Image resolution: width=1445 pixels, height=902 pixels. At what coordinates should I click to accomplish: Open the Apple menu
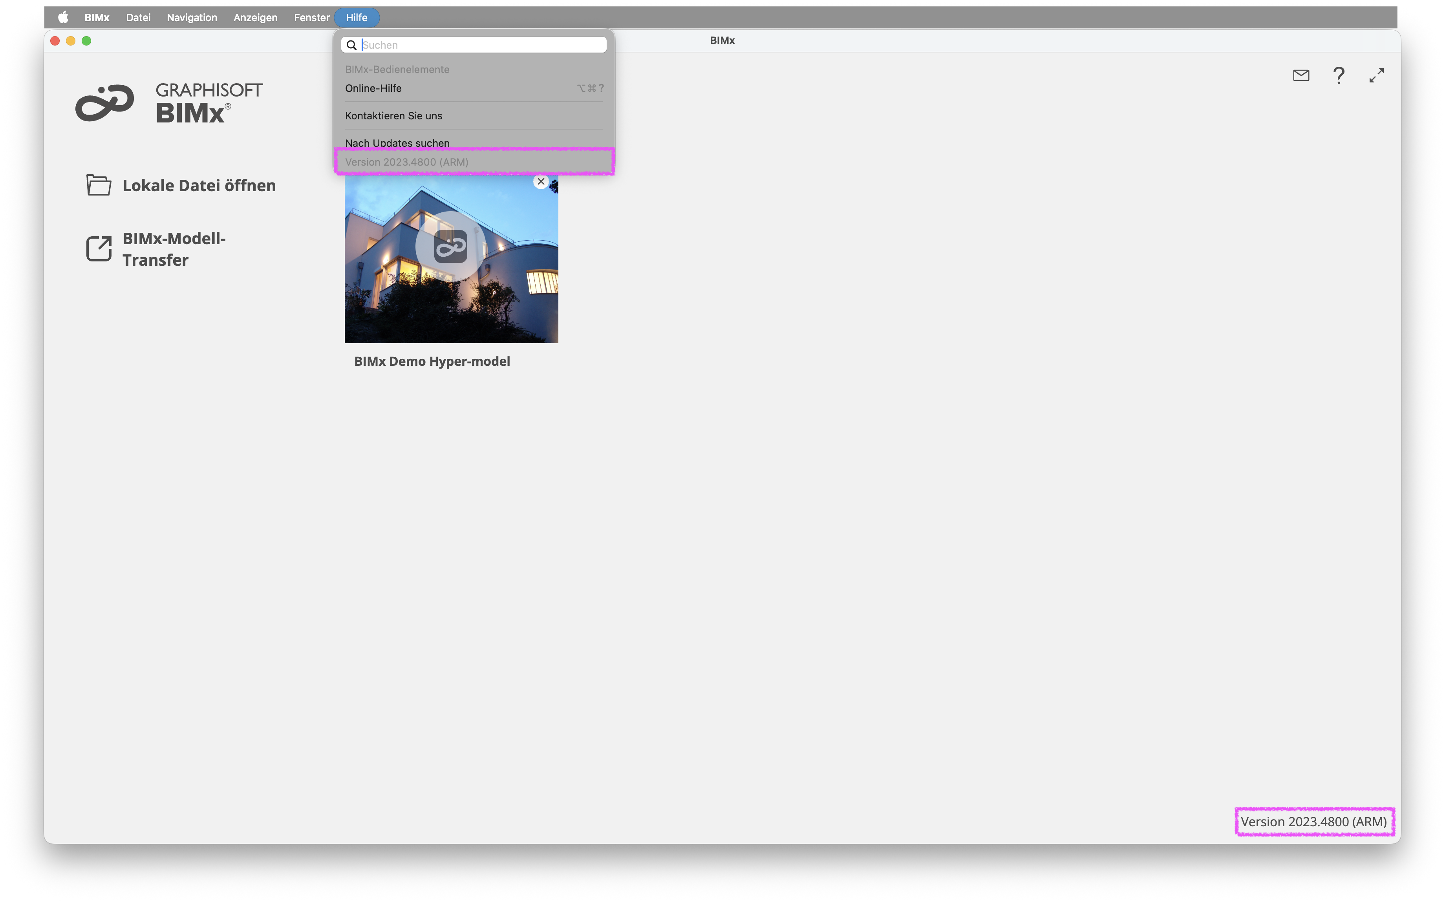(x=63, y=17)
